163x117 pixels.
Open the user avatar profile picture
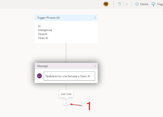coord(106,4)
